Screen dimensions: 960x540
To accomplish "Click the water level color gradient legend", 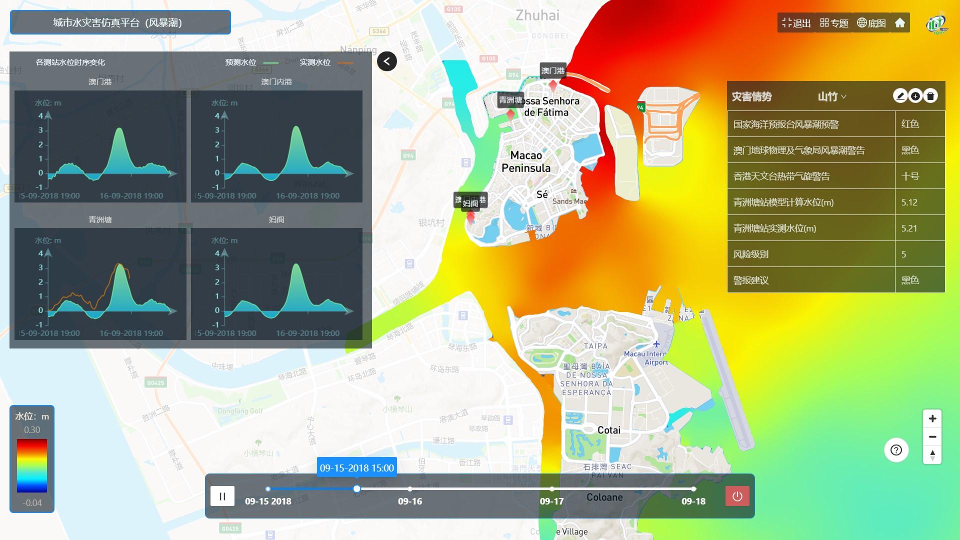I will tap(32, 466).
